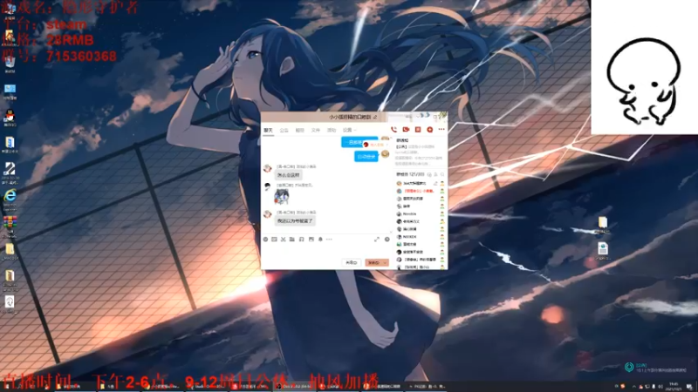Click the send picture icon

(x=311, y=239)
